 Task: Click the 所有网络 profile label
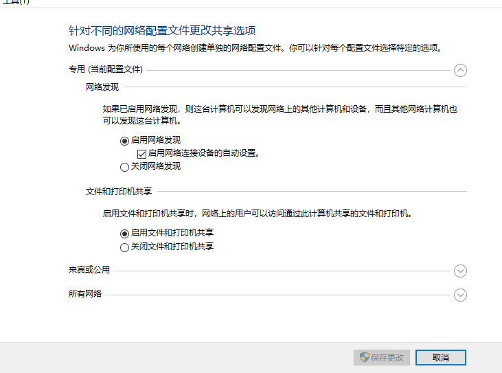coord(85,294)
